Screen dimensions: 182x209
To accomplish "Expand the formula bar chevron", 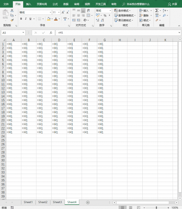I will pos(179,33).
